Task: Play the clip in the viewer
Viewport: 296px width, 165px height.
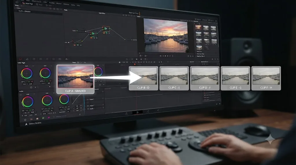Action: coord(167,56)
